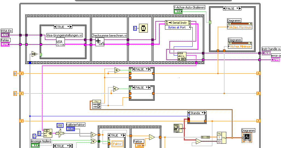Image resolution: width=281 pixels, height=148 pixels.
Task: Click selector terminal of the Visa-Grungeinstellungen case
Action: pos(41,54)
